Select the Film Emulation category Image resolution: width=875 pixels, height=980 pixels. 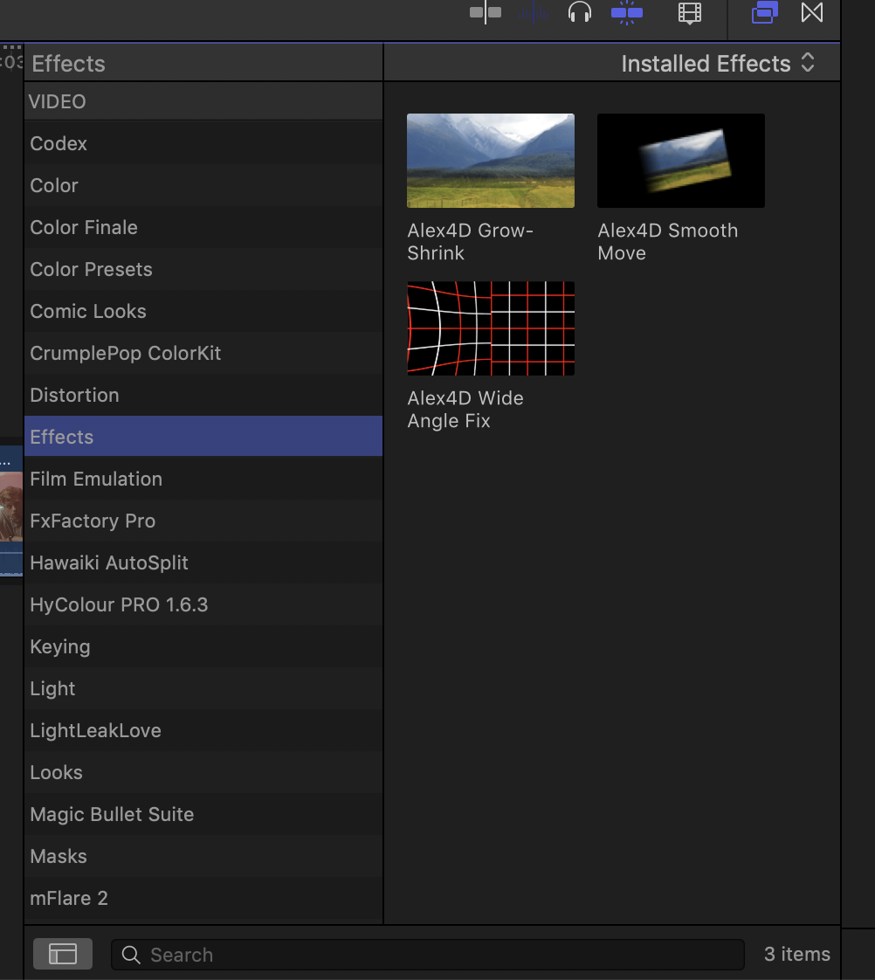point(203,478)
